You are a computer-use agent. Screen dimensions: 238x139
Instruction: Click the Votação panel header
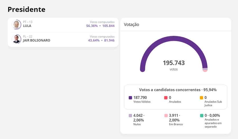pos(132,25)
